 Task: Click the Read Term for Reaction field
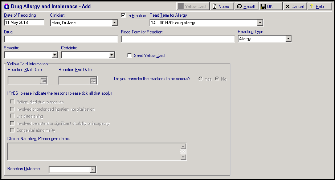click(178, 39)
